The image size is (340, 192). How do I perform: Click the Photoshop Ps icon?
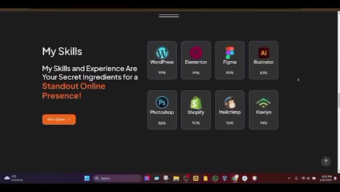162,102
